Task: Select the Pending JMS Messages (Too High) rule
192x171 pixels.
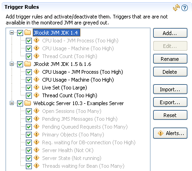Action: click(80, 119)
